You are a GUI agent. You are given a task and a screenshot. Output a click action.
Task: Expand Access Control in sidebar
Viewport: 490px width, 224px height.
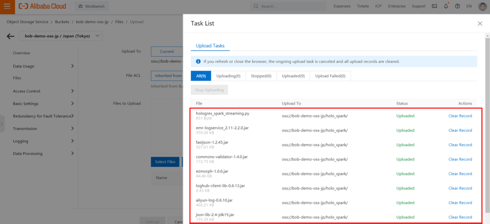pyautogui.click(x=43, y=91)
